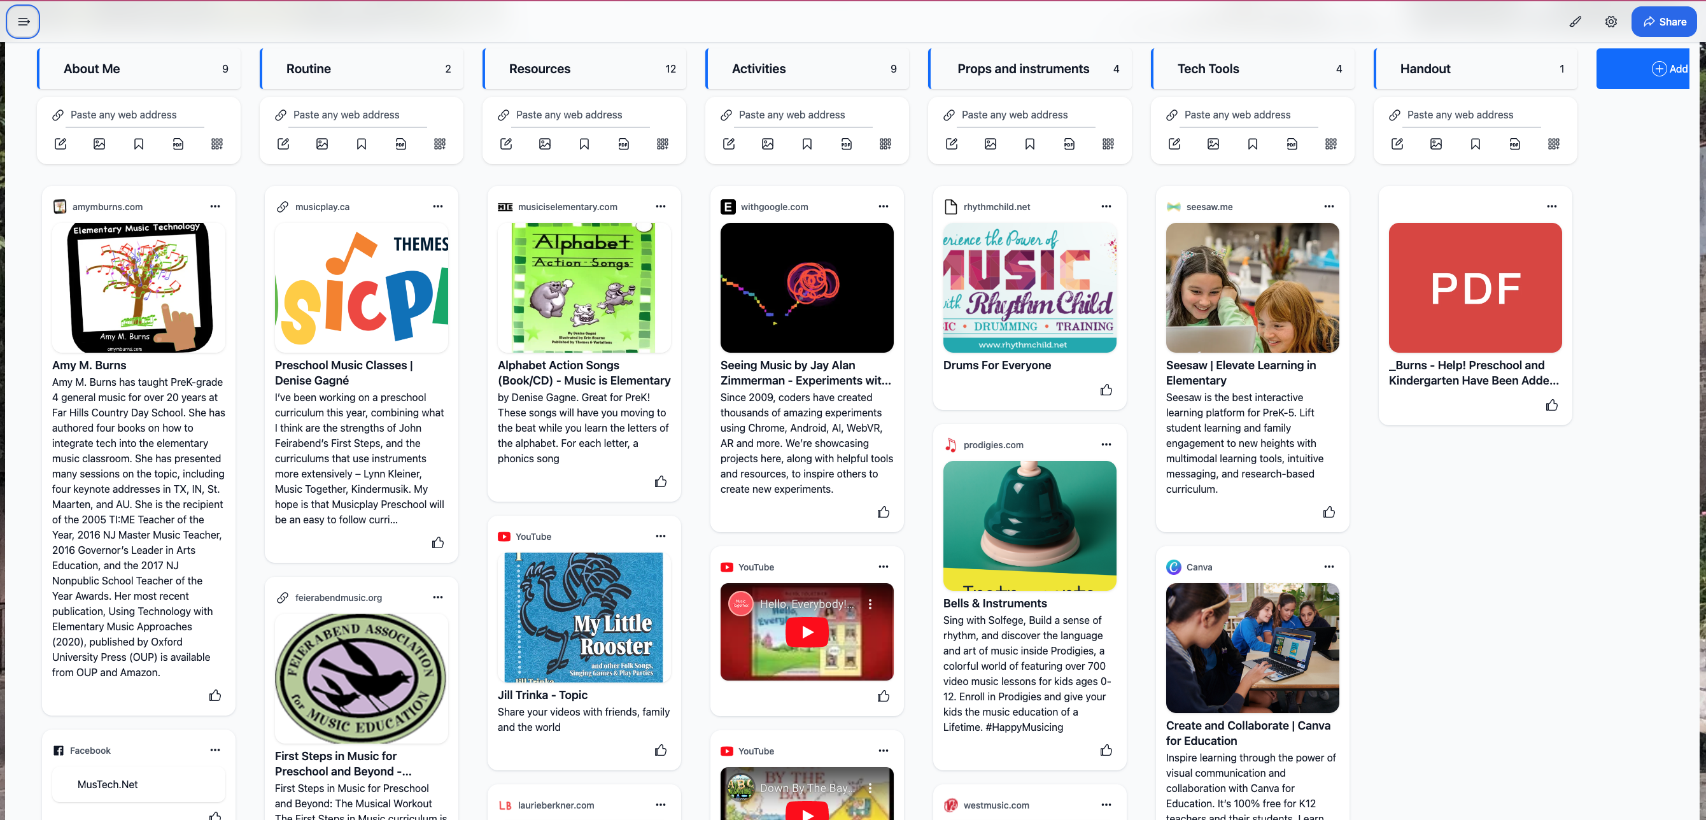The width and height of the screenshot is (1706, 820).
Task: Open options menu on seesaw.me card
Action: click(1329, 206)
